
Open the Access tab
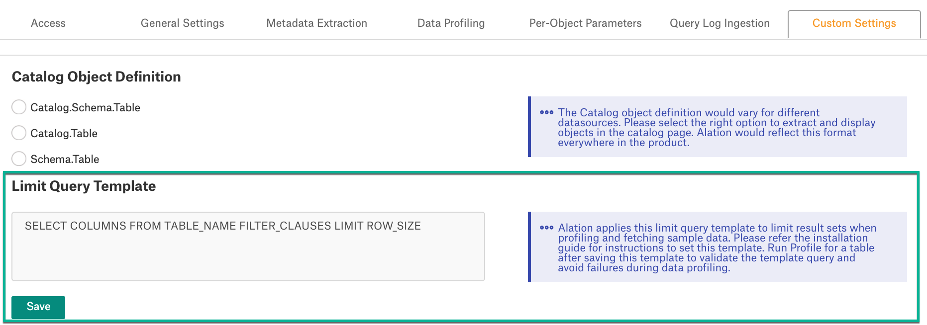tap(48, 23)
